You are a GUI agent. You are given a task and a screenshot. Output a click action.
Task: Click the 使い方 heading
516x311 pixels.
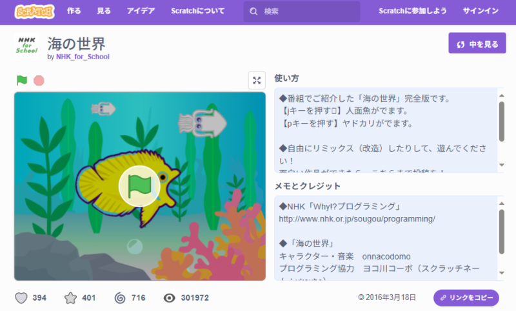pyautogui.click(x=286, y=78)
